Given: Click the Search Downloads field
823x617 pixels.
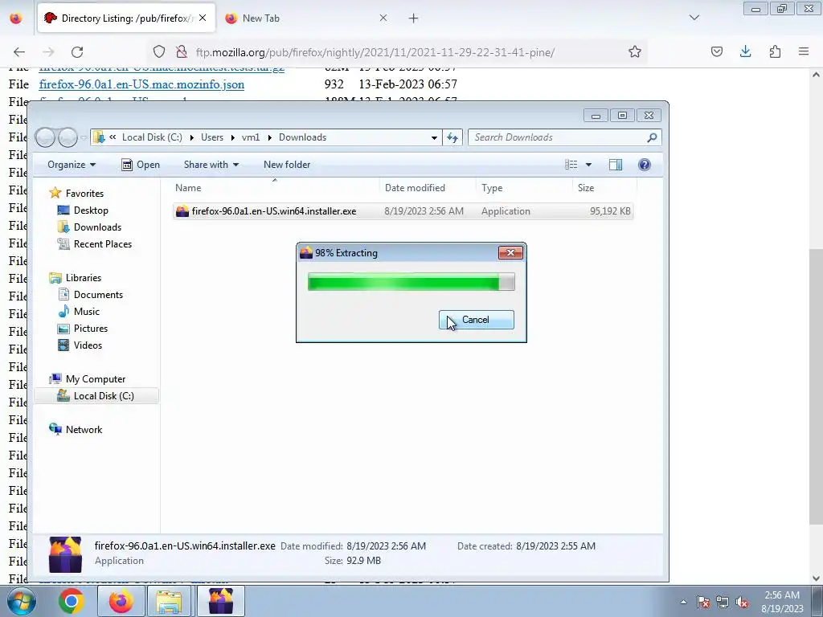Looking at the screenshot, I should 564,137.
